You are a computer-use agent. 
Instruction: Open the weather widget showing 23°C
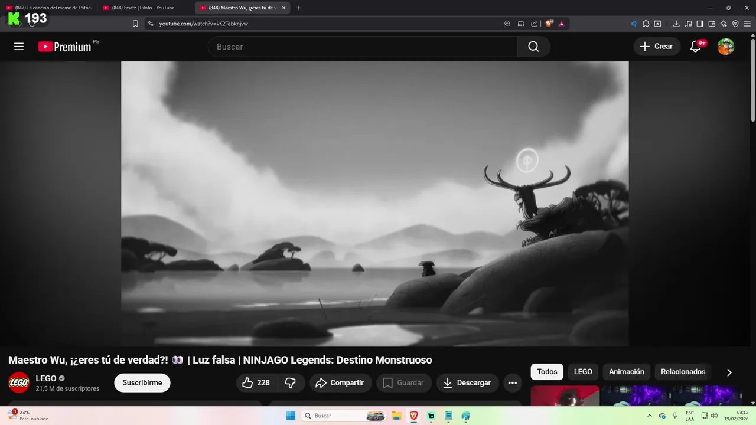(28, 416)
